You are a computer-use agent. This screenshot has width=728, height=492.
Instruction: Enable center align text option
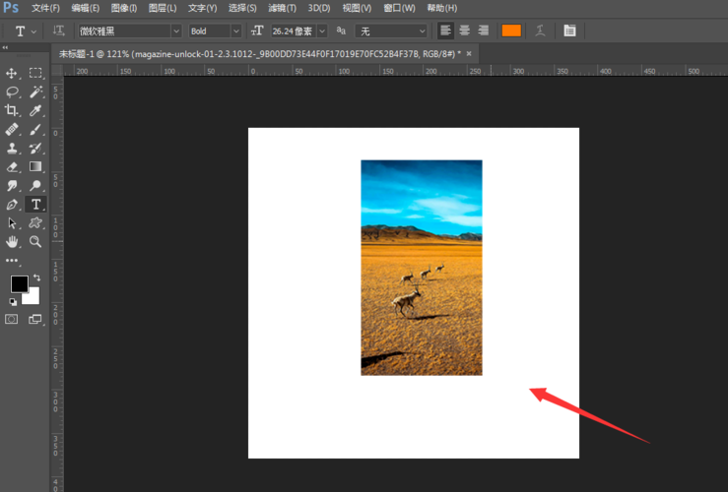point(464,31)
